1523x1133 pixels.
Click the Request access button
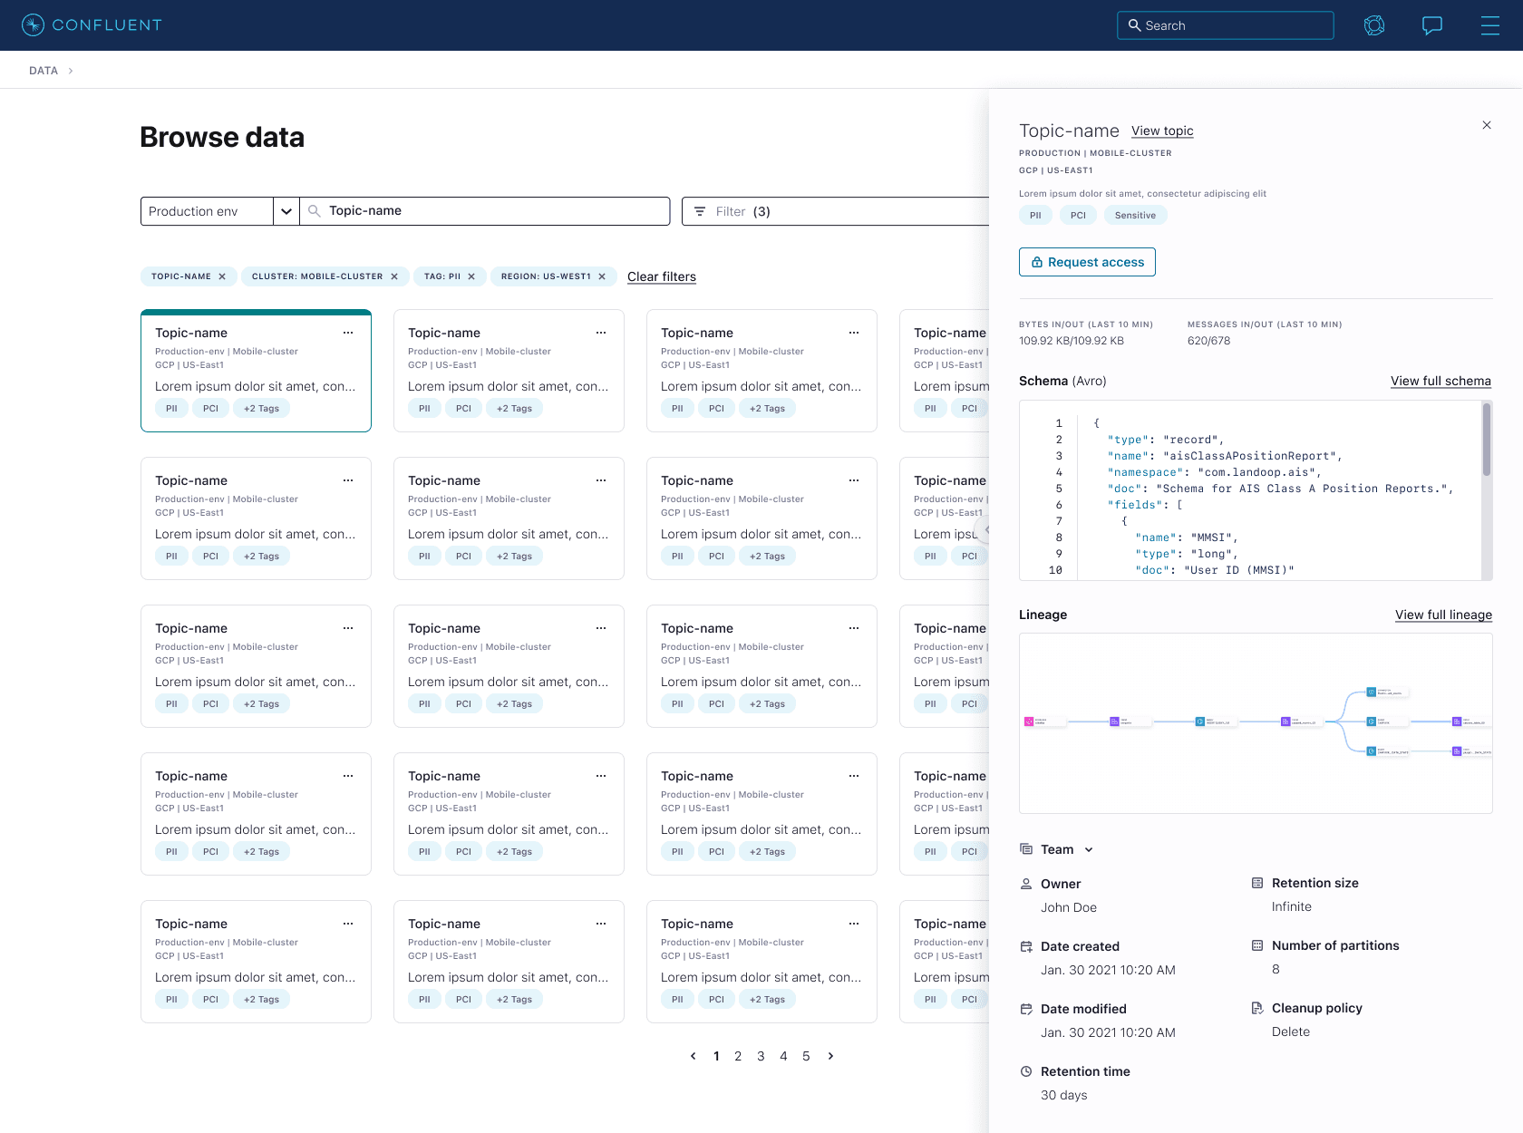pos(1086,262)
